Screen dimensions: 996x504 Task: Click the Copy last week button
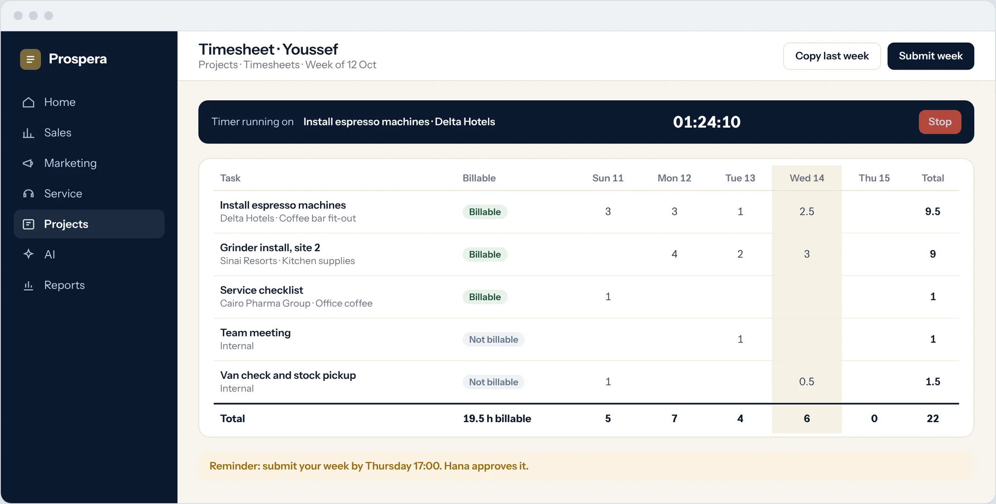pos(832,56)
